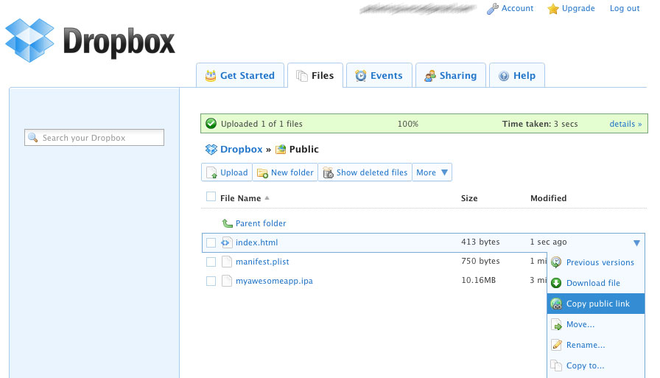
Task: Open the Events tab
Action: (379, 75)
